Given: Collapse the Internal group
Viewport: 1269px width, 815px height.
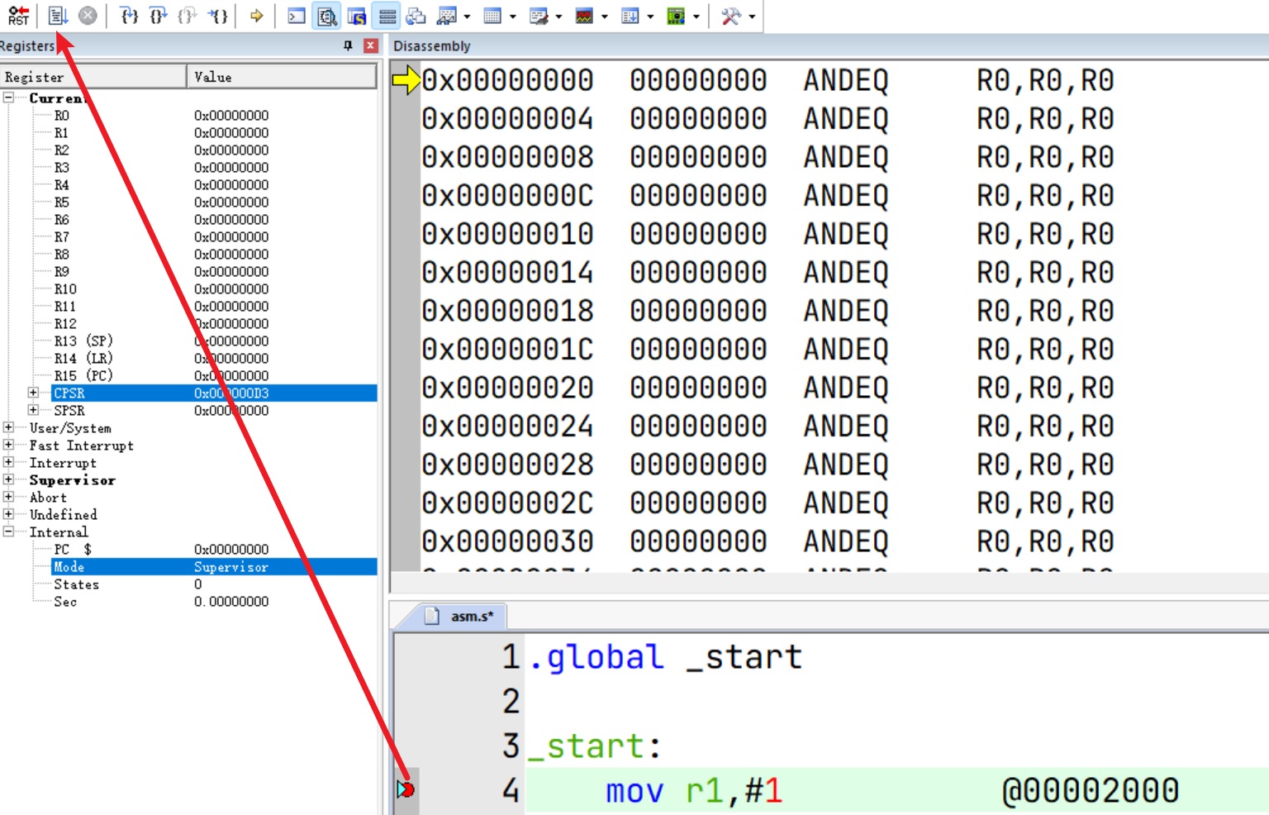Looking at the screenshot, I should point(8,531).
